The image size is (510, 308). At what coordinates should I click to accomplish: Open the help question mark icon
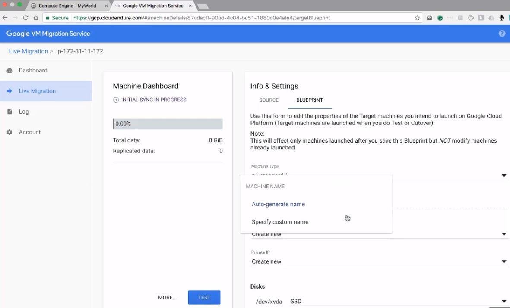502,34
